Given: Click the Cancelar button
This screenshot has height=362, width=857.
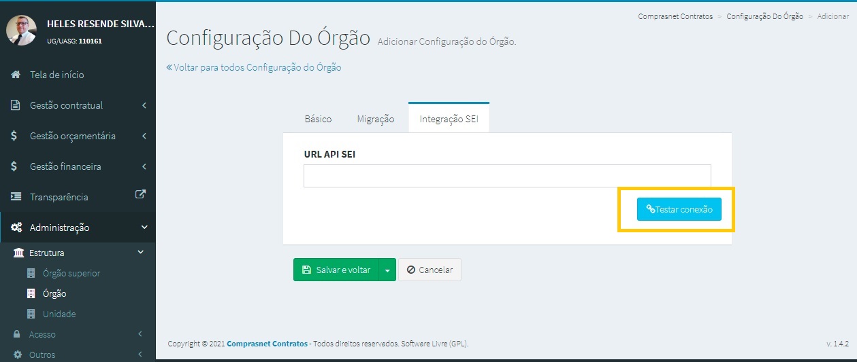Looking at the screenshot, I should 430,270.
